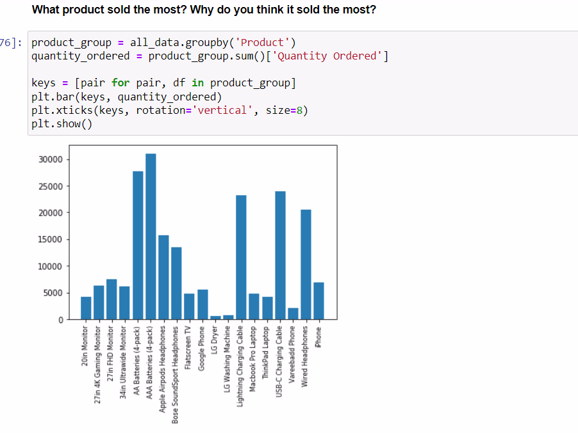Click the 15000 y-axis tick label
The image size is (578, 433).
coord(51,240)
